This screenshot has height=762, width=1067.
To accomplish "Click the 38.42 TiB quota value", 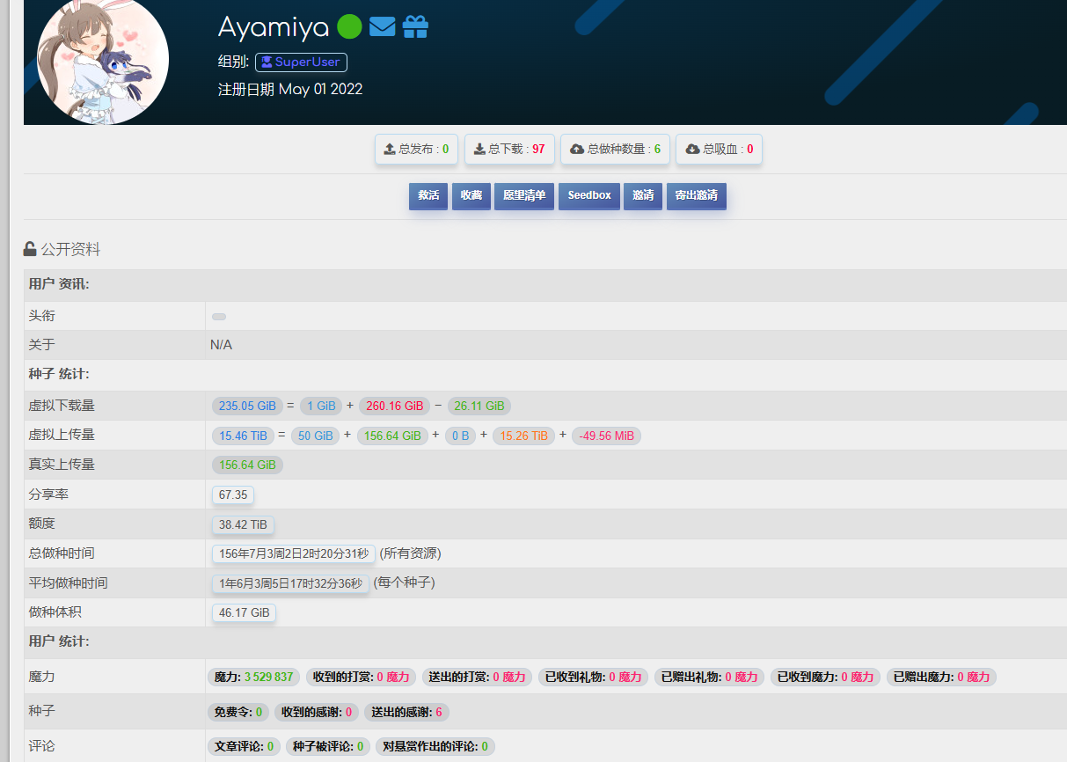I will [x=243, y=524].
